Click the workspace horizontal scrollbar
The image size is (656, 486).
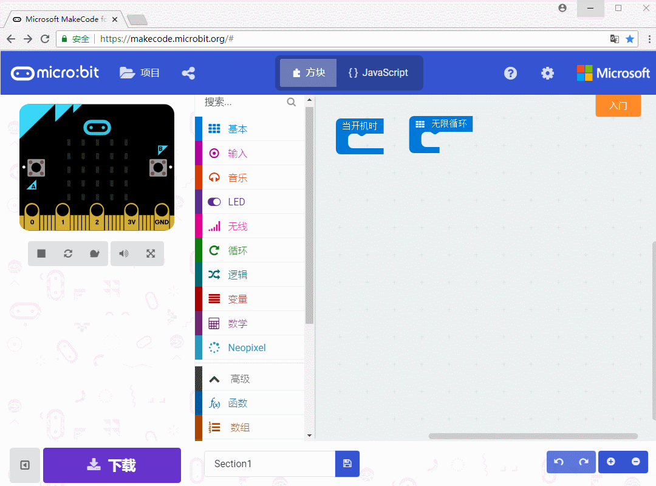[x=533, y=436]
